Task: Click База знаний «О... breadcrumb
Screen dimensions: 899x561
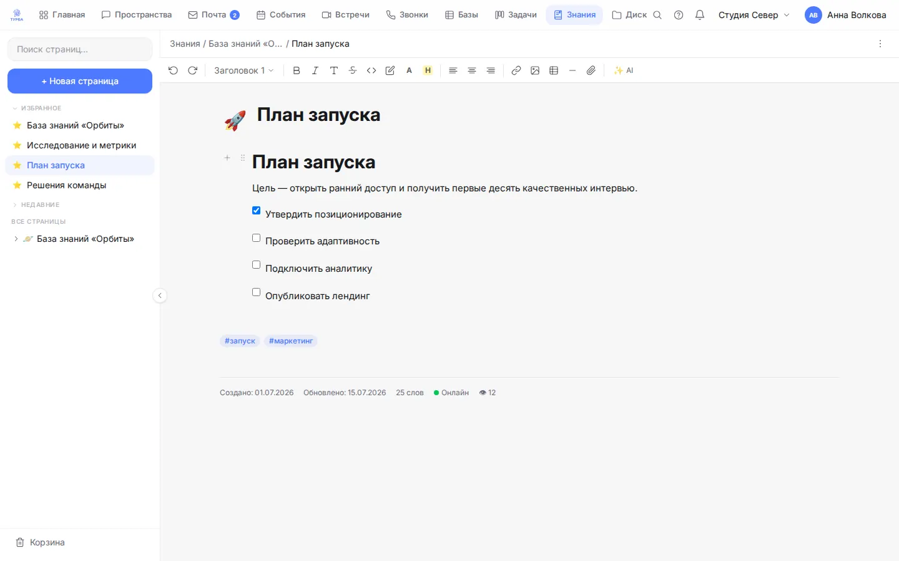Action: click(x=245, y=44)
